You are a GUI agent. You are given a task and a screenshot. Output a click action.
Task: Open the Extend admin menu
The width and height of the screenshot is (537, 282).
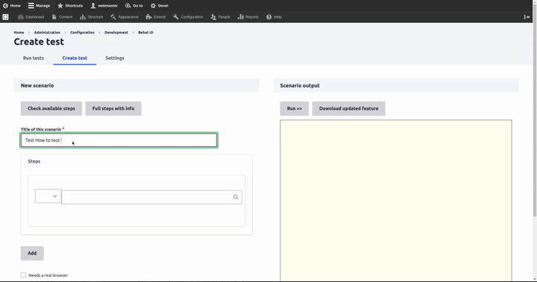156,17
